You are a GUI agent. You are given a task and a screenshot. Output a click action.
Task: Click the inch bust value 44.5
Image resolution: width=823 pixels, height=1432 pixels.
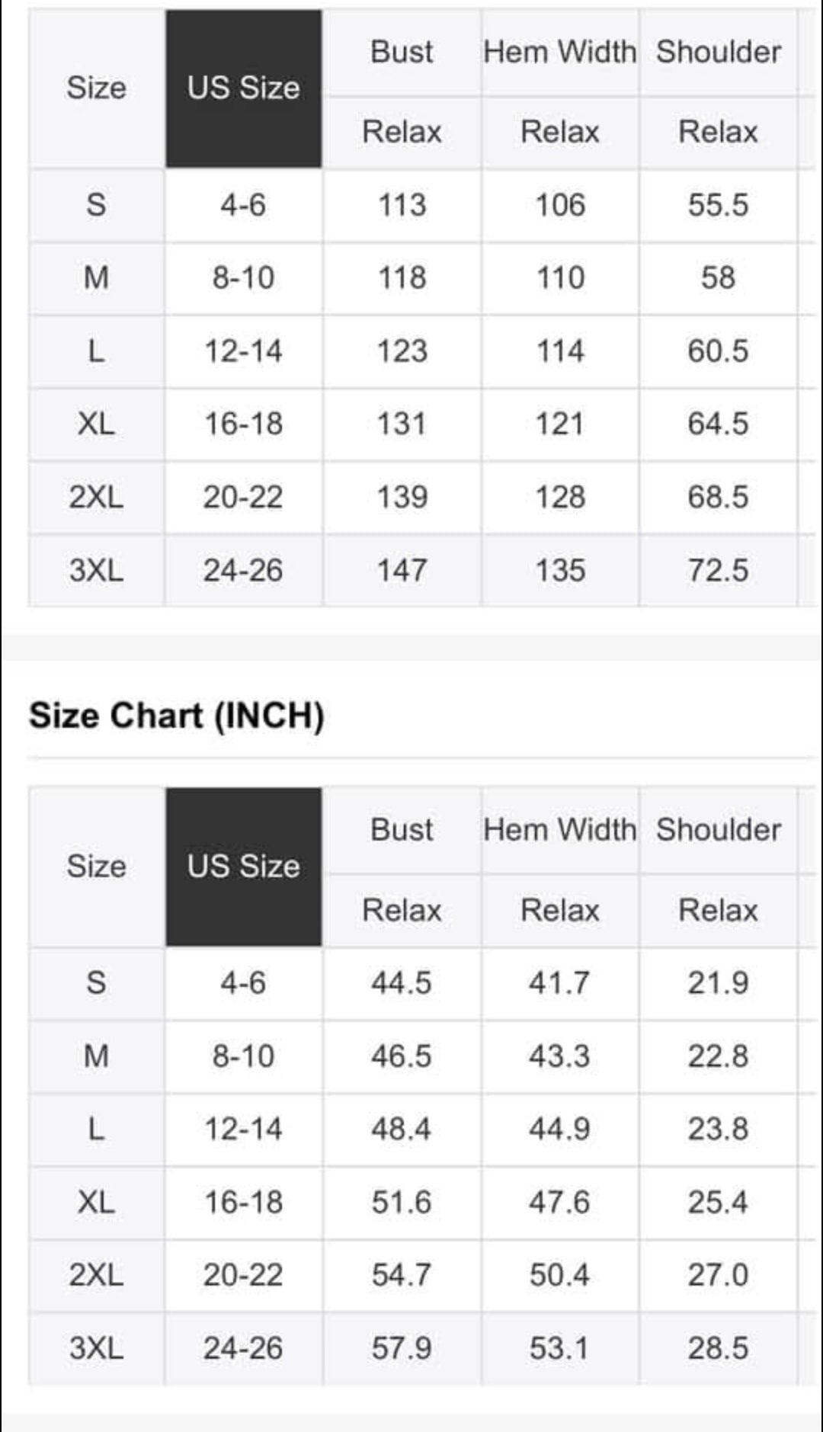(402, 983)
